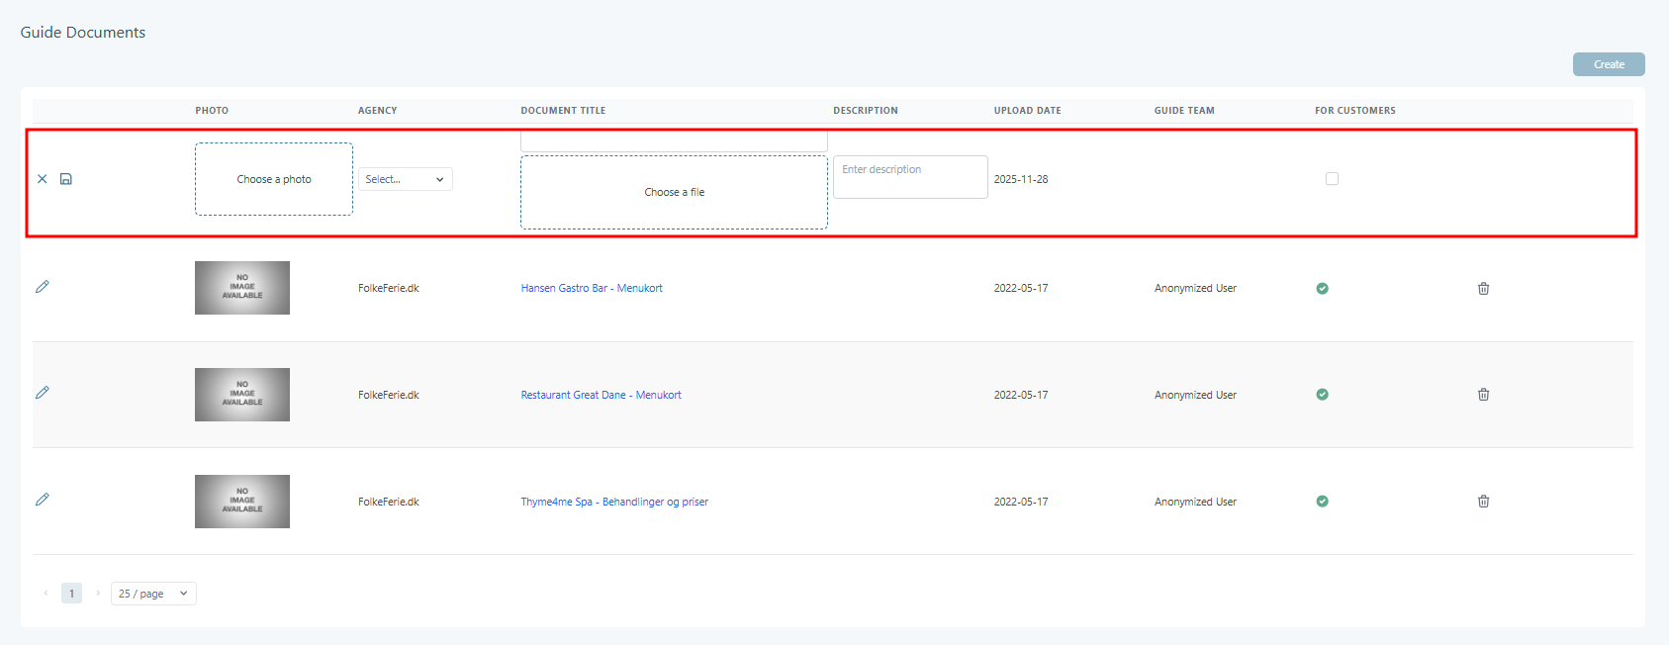Save the new document row
This screenshot has width=1669, height=645.
[x=66, y=179]
